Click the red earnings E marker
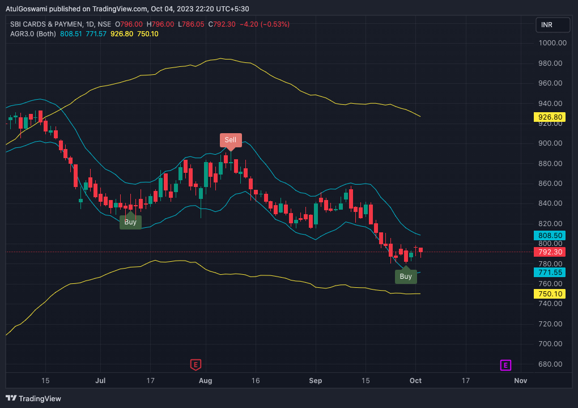 point(195,365)
